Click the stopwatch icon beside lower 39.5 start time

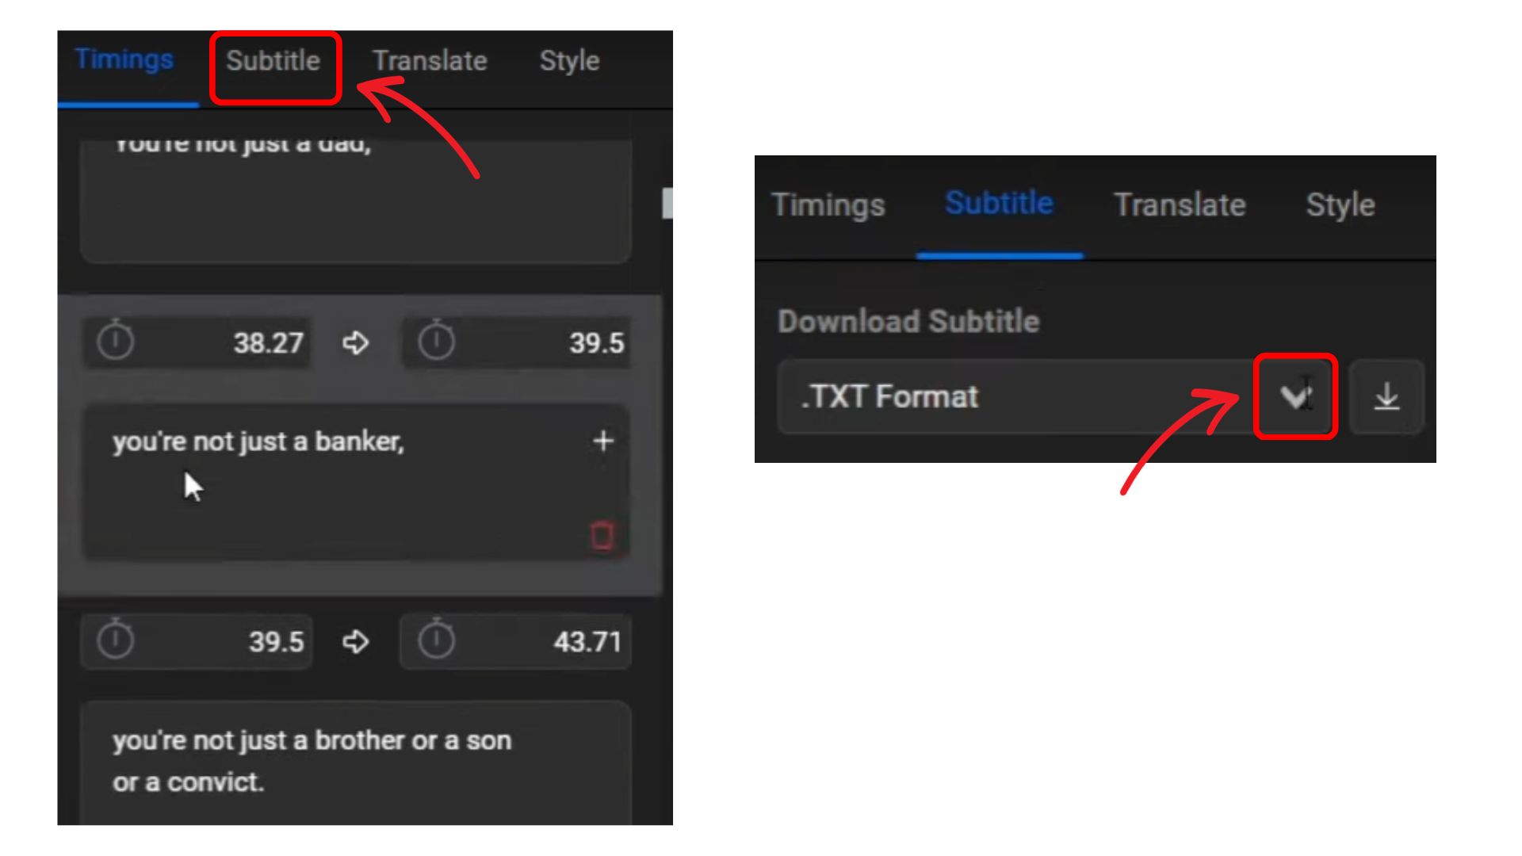pos(116,640)
